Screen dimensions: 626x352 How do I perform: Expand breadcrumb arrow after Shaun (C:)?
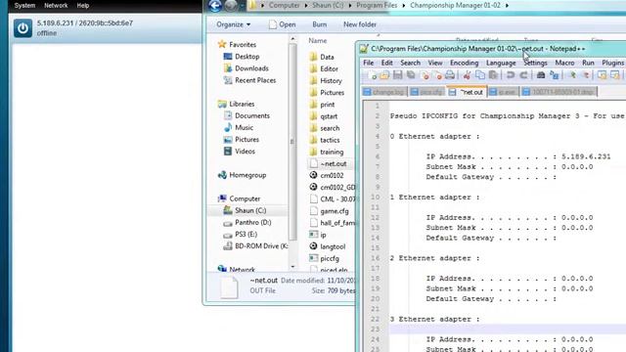(349, 6)
